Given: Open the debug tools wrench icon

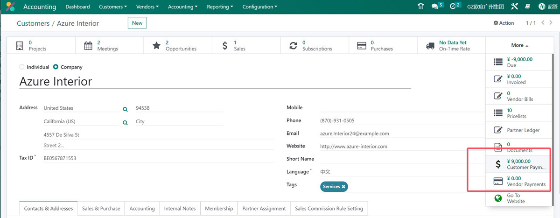Looking at the screenshot, I should [515, 7].
